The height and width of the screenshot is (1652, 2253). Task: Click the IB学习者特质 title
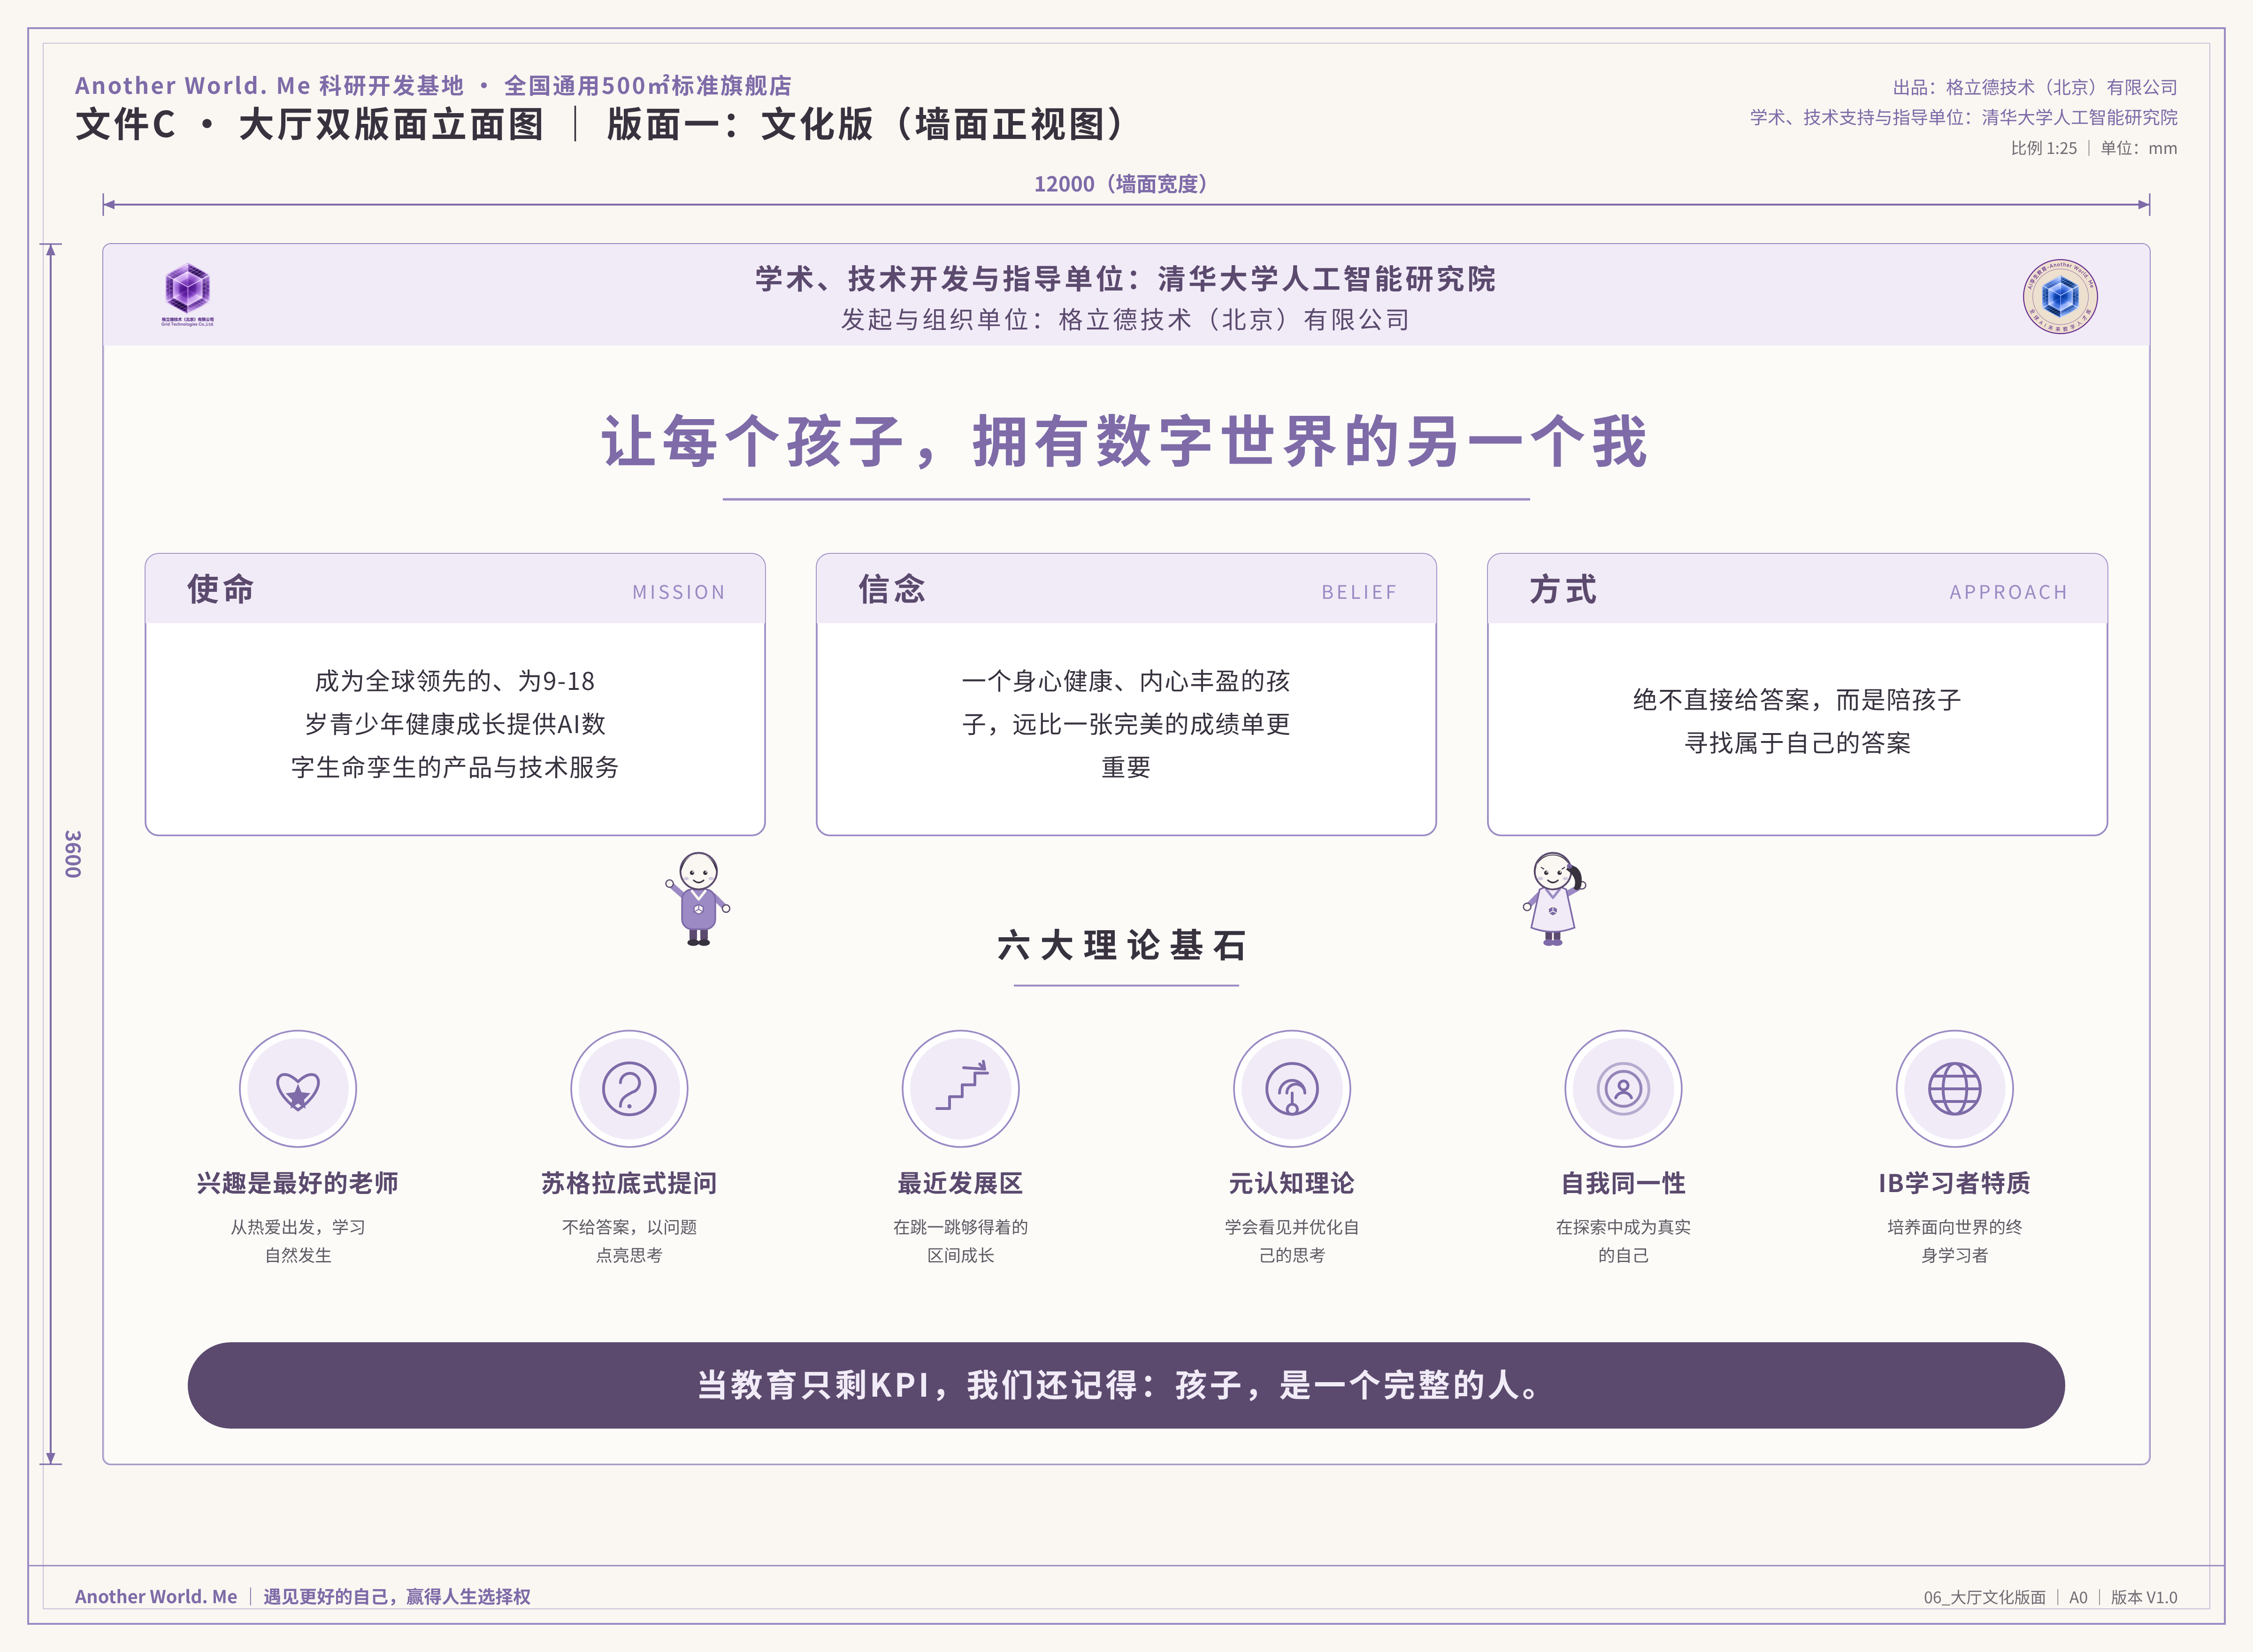tap(1955, 1183)
